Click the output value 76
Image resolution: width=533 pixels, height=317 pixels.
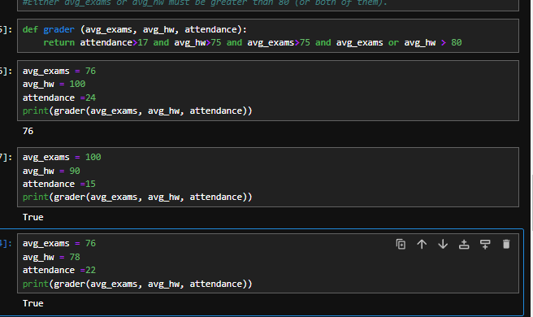[28, 131]
